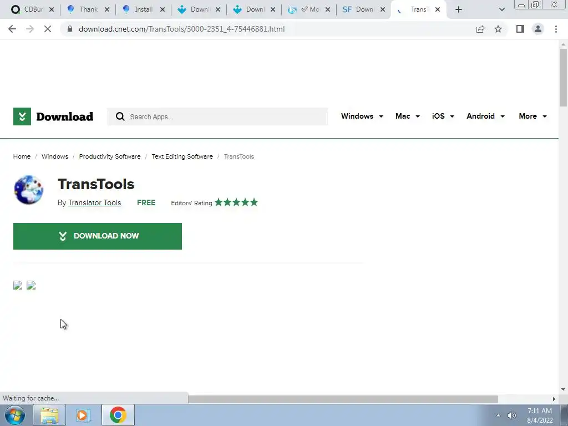Click the FREE price label
Screen dimensions: 568x426
[146, 203]
